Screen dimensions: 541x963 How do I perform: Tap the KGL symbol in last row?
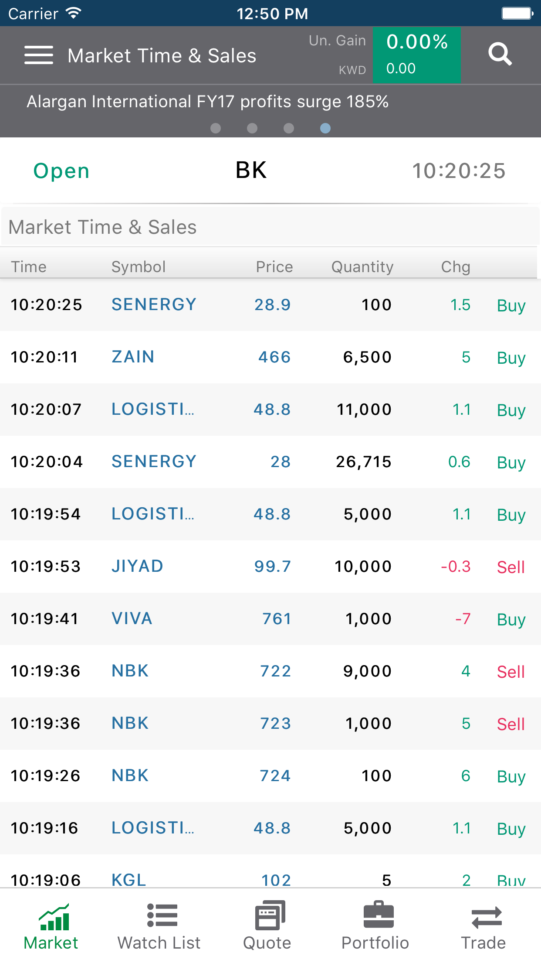click(128, 879)
